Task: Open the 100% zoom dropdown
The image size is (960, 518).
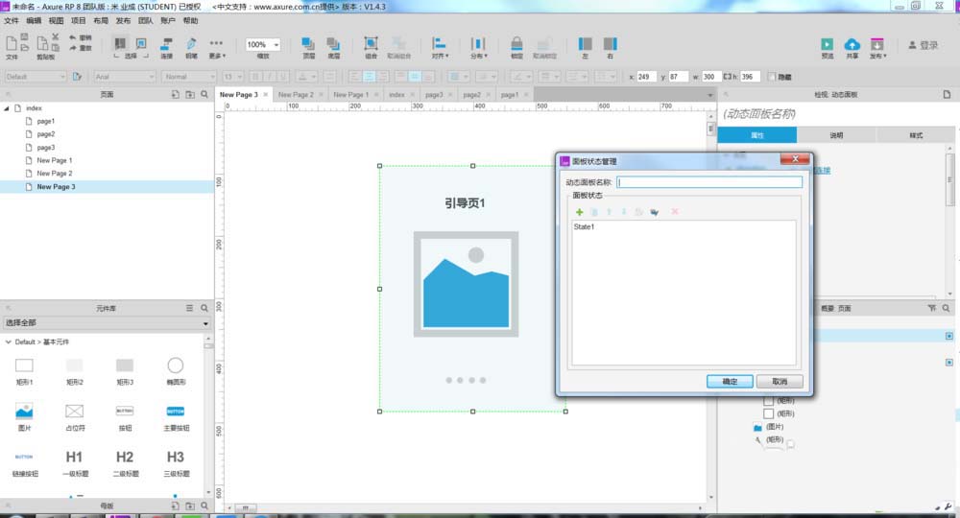Action: point(263,45)
